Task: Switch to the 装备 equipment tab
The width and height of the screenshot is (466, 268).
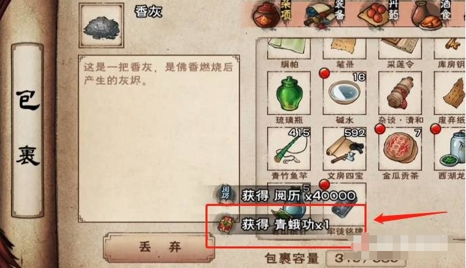Action: [x=326, y=14]
